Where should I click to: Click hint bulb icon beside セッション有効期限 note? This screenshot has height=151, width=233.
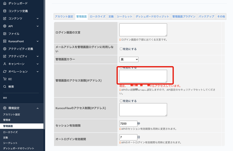click(120, 129)
